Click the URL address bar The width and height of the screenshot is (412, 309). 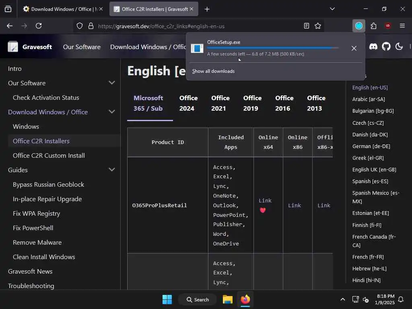tap(200, 26)
